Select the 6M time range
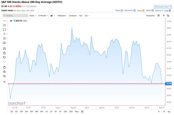This screenshot has height=115, width=174. click(37, 112)
